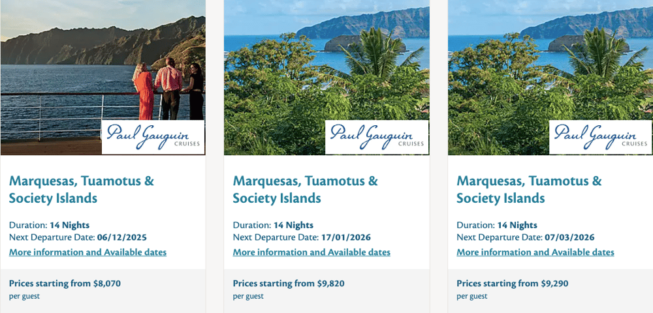Click the Paul Gauguin logo on the 17/01/2026 cruise card
The image size is (653, 313).
click(377, 137)
